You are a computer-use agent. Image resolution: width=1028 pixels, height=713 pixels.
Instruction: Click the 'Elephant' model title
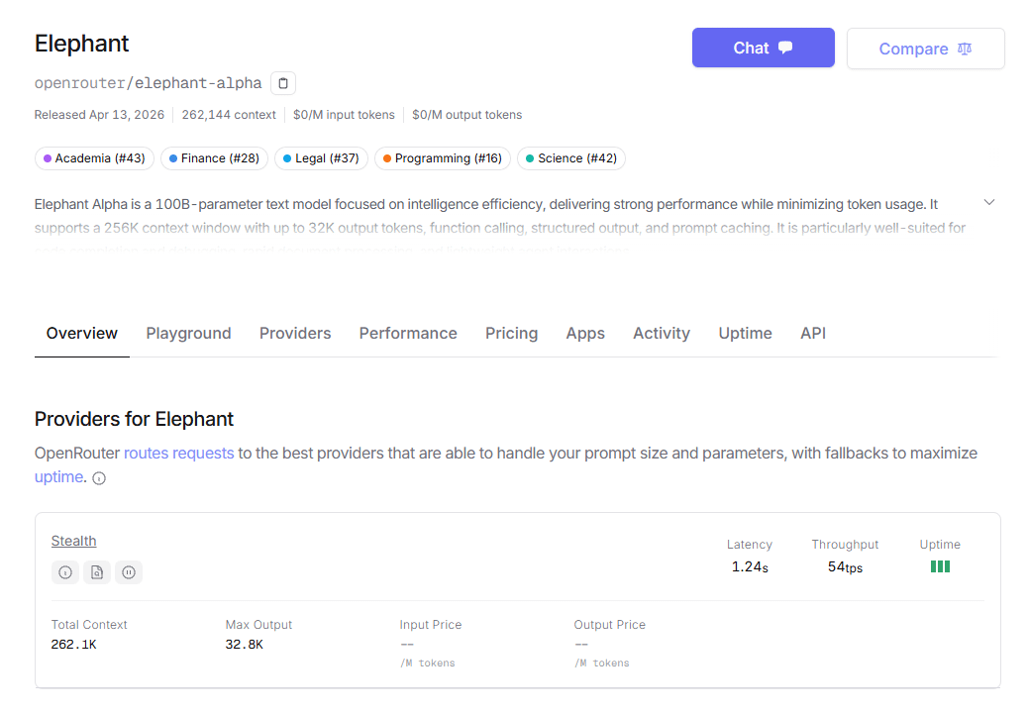coord(82,44)
